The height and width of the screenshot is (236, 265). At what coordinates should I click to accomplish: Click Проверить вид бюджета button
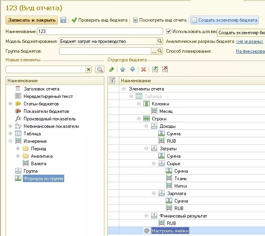pos(100,20)
